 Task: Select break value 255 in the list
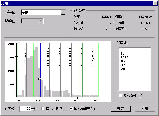[x=123, y=69]
